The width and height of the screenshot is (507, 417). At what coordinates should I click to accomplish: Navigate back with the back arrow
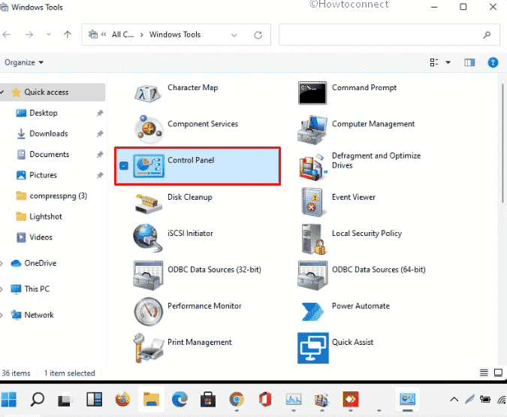[x=7, y=35]
